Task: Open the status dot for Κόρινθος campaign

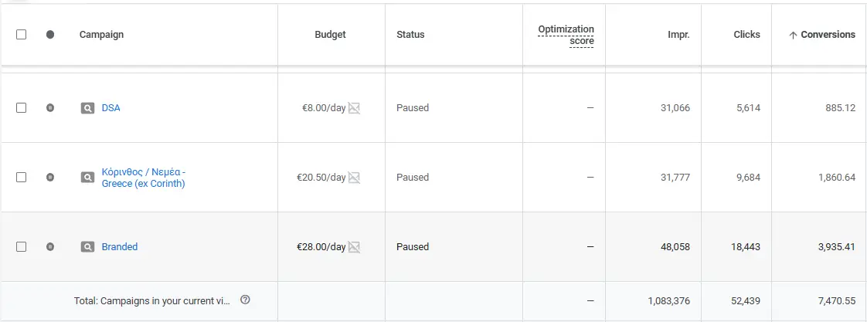Action: 50,178
